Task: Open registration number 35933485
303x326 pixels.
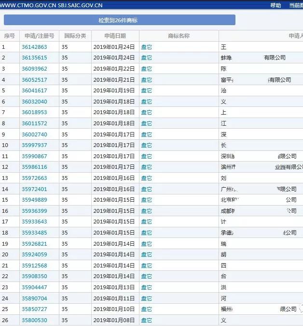Action: click(x=34, y=233)
